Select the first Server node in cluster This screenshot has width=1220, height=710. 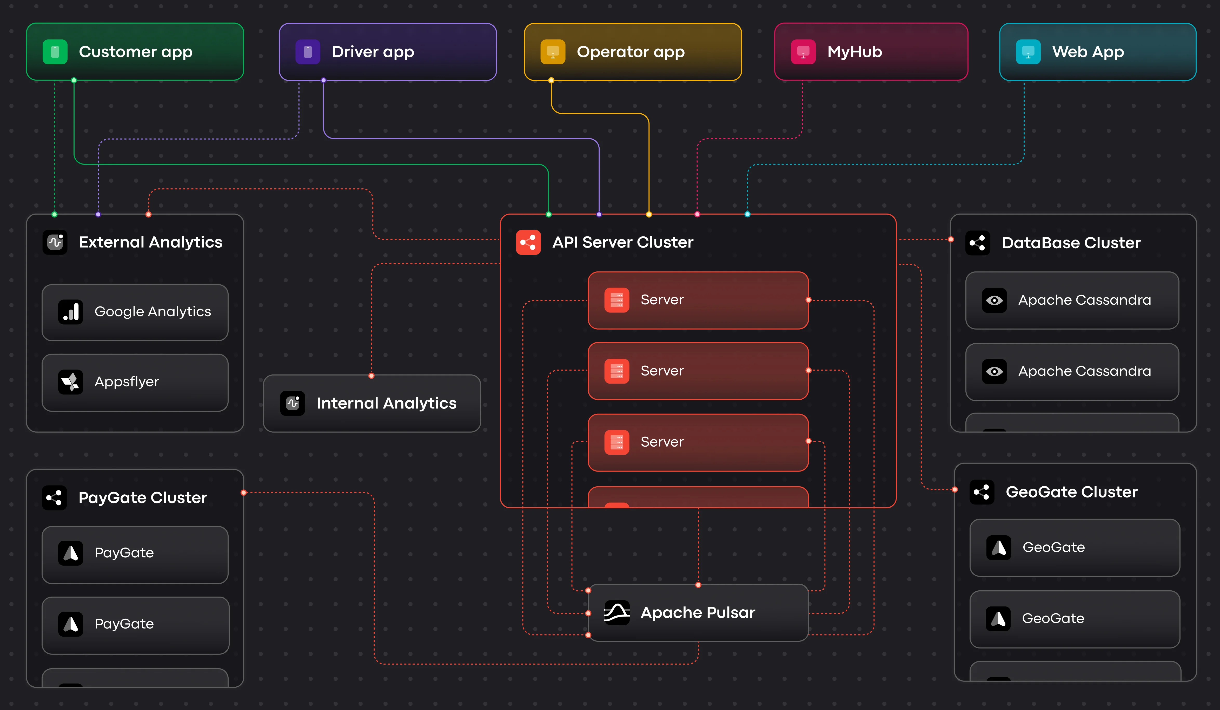pos(698,300)
